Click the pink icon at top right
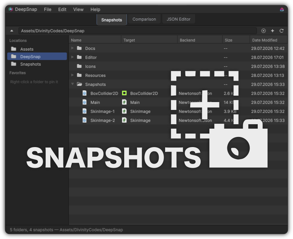This screenshot has width=293, height=239. coord(282,9)
